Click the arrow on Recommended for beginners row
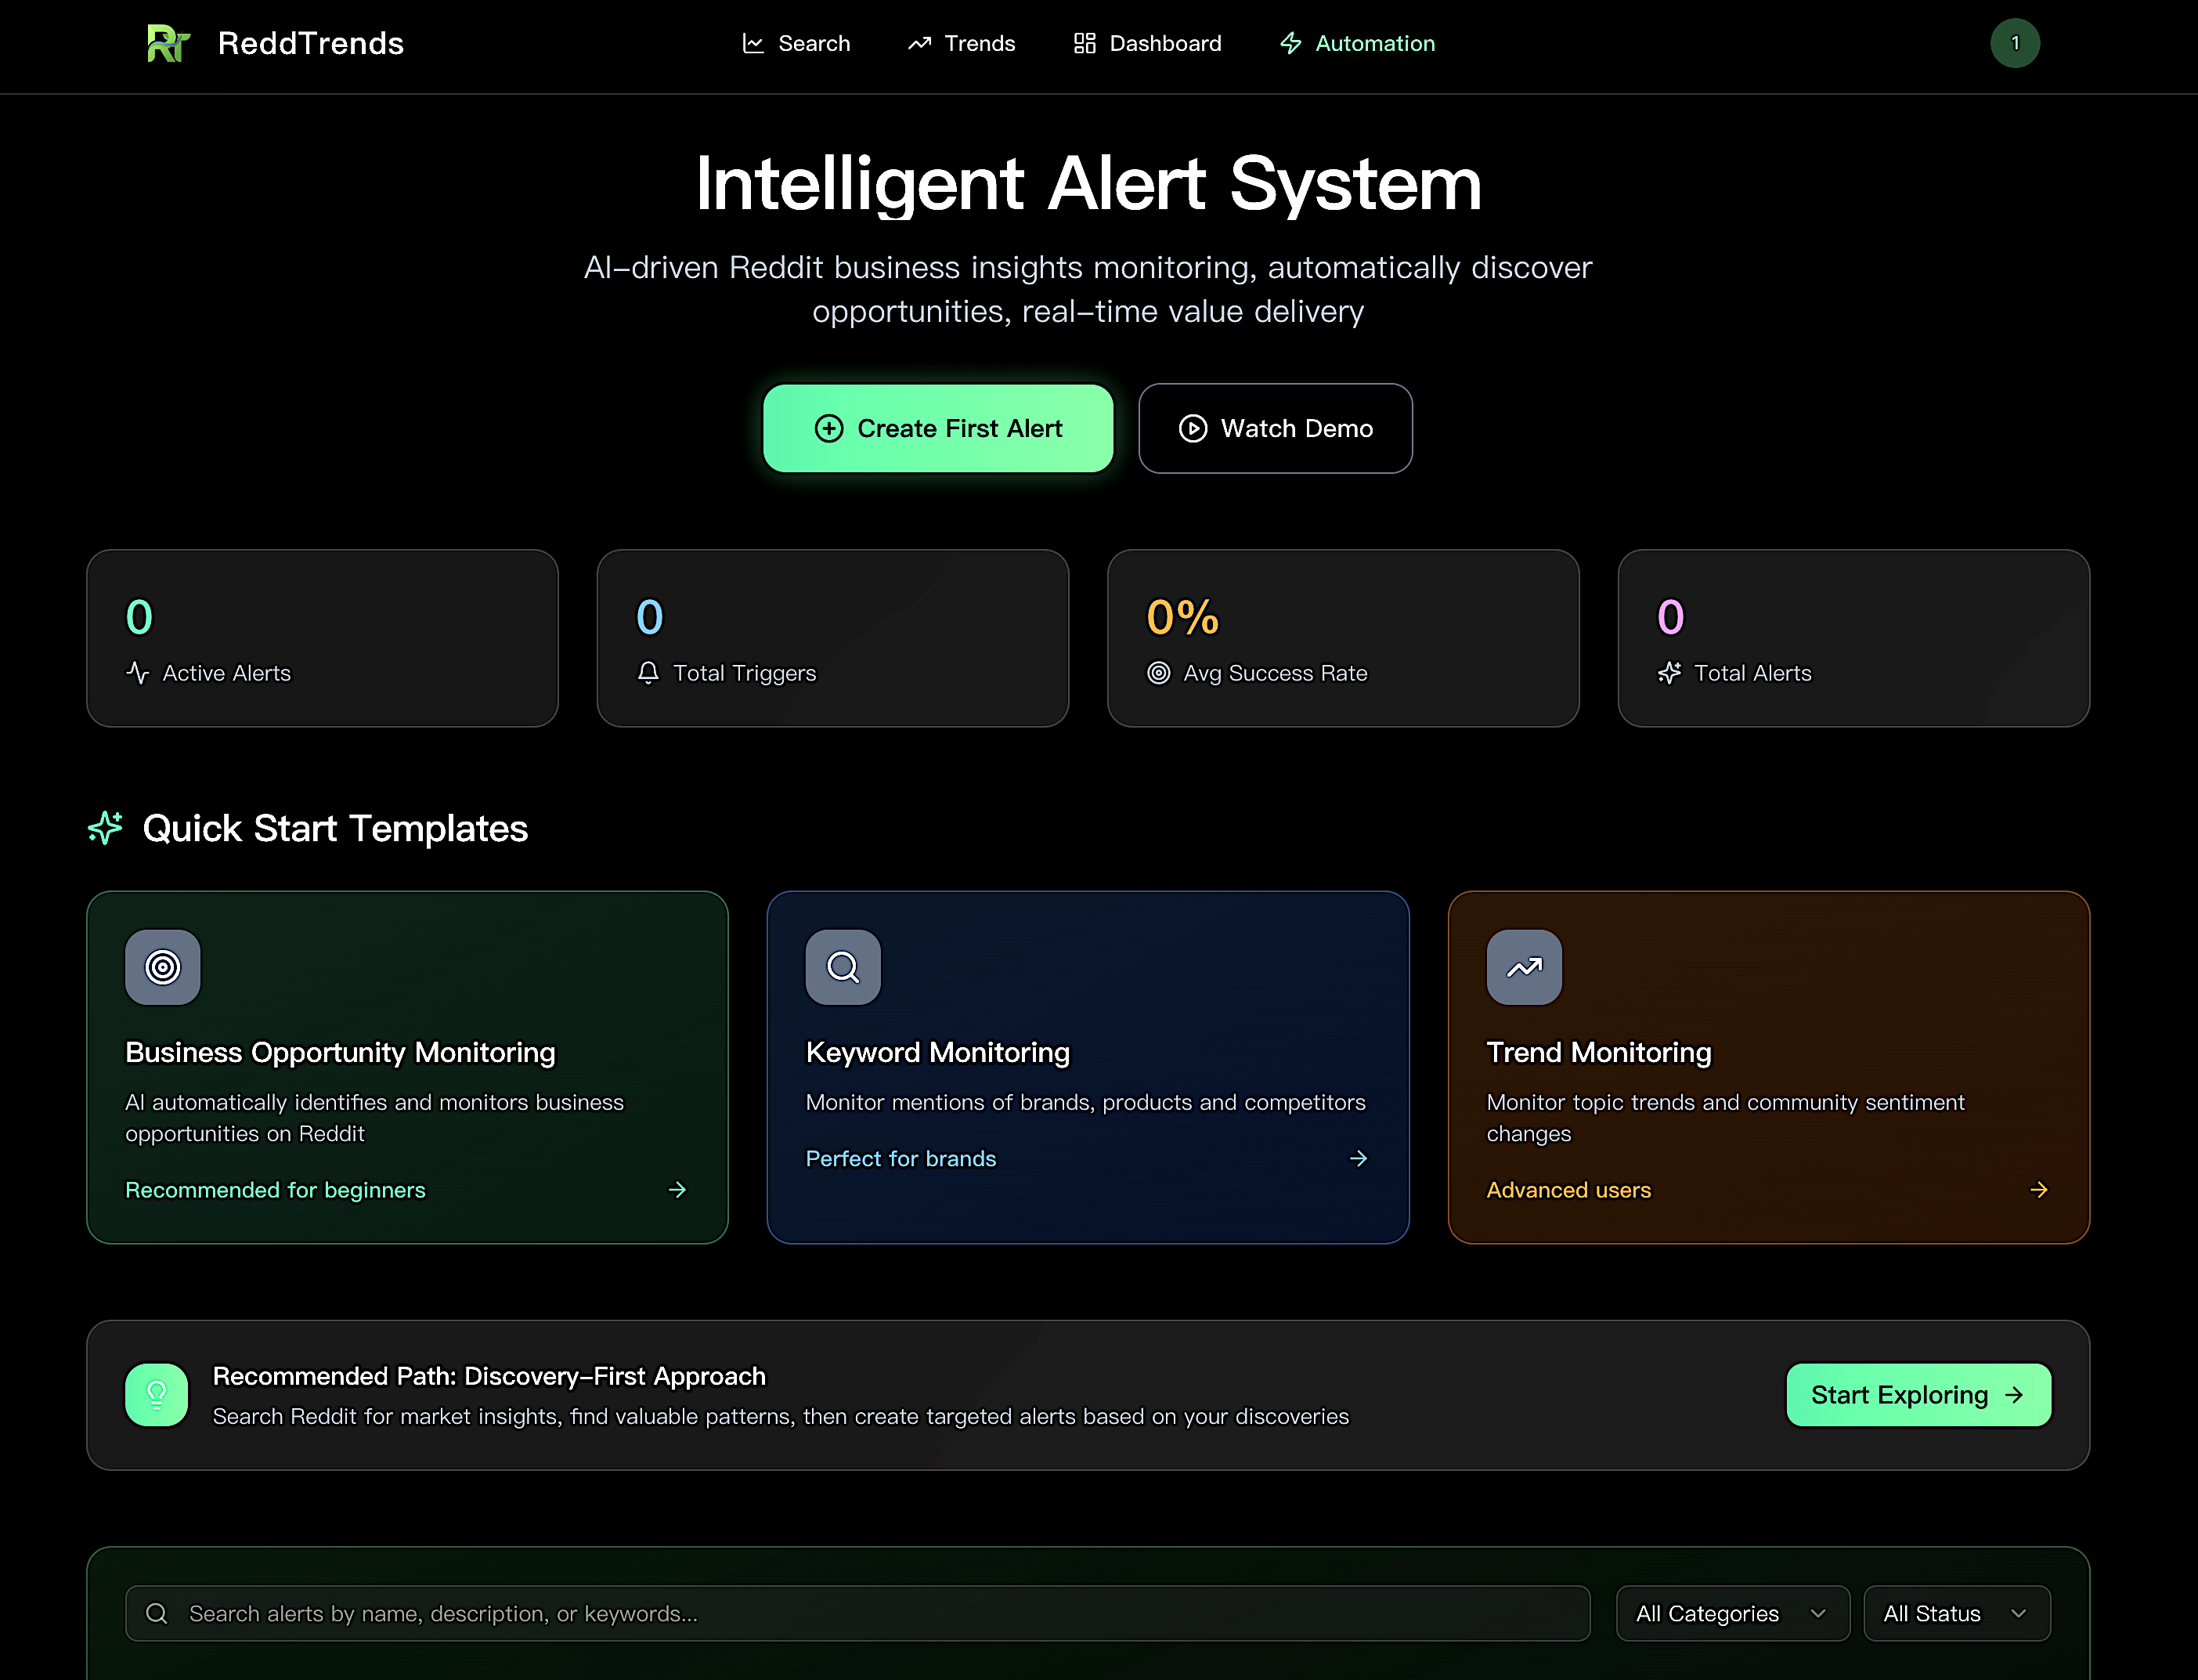The width and height of the screenshot is (2198, 1680). pyautogui.click(x=677, y=1190)
